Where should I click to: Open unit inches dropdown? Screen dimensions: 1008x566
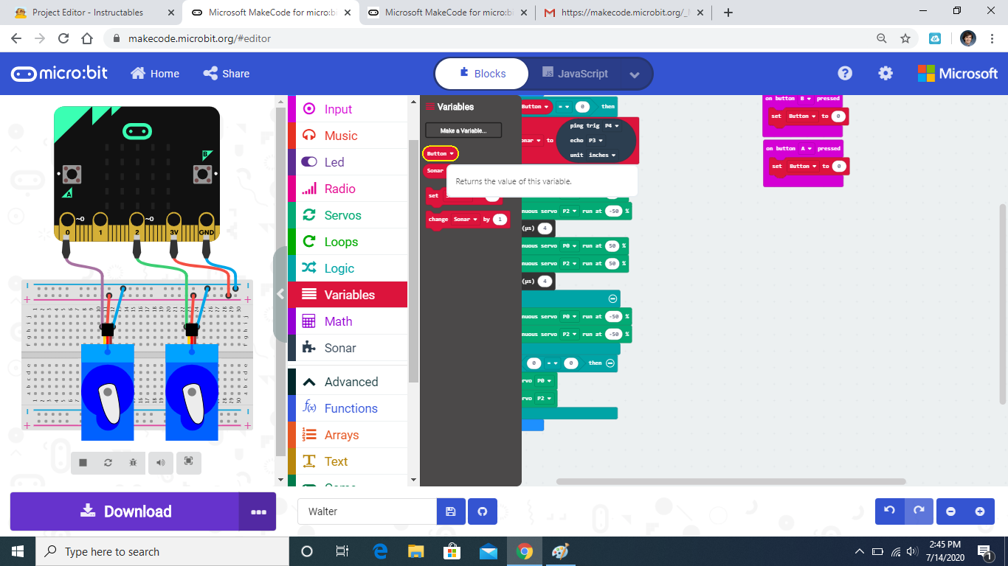602,155
